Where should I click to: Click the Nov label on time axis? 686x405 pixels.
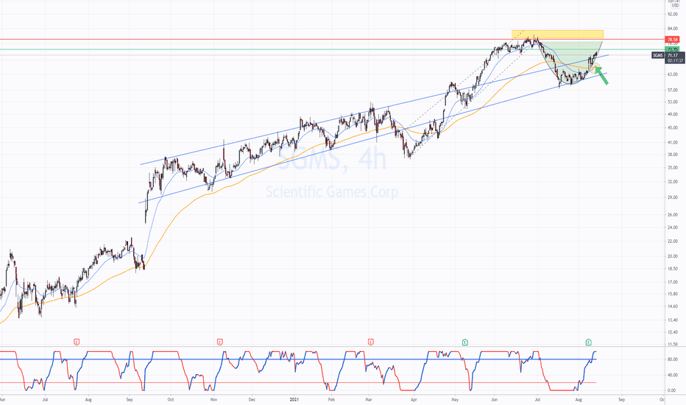pos(213,399)
